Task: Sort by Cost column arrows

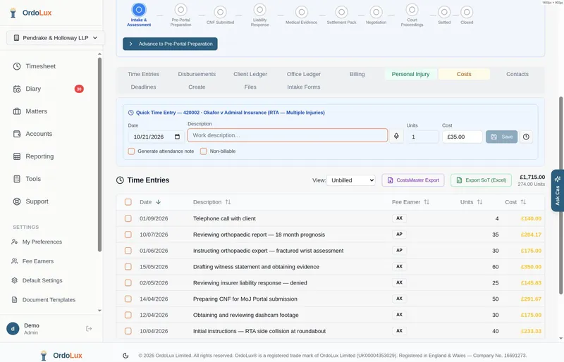Action: [523, 202]
